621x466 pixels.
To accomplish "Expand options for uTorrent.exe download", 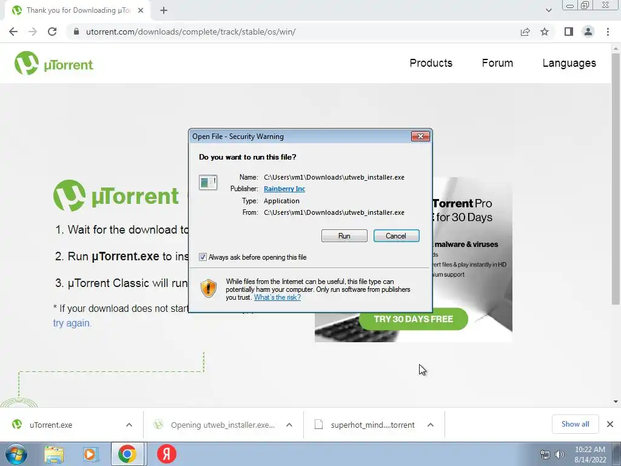I will pyautogui.click(x=129, y=425).
